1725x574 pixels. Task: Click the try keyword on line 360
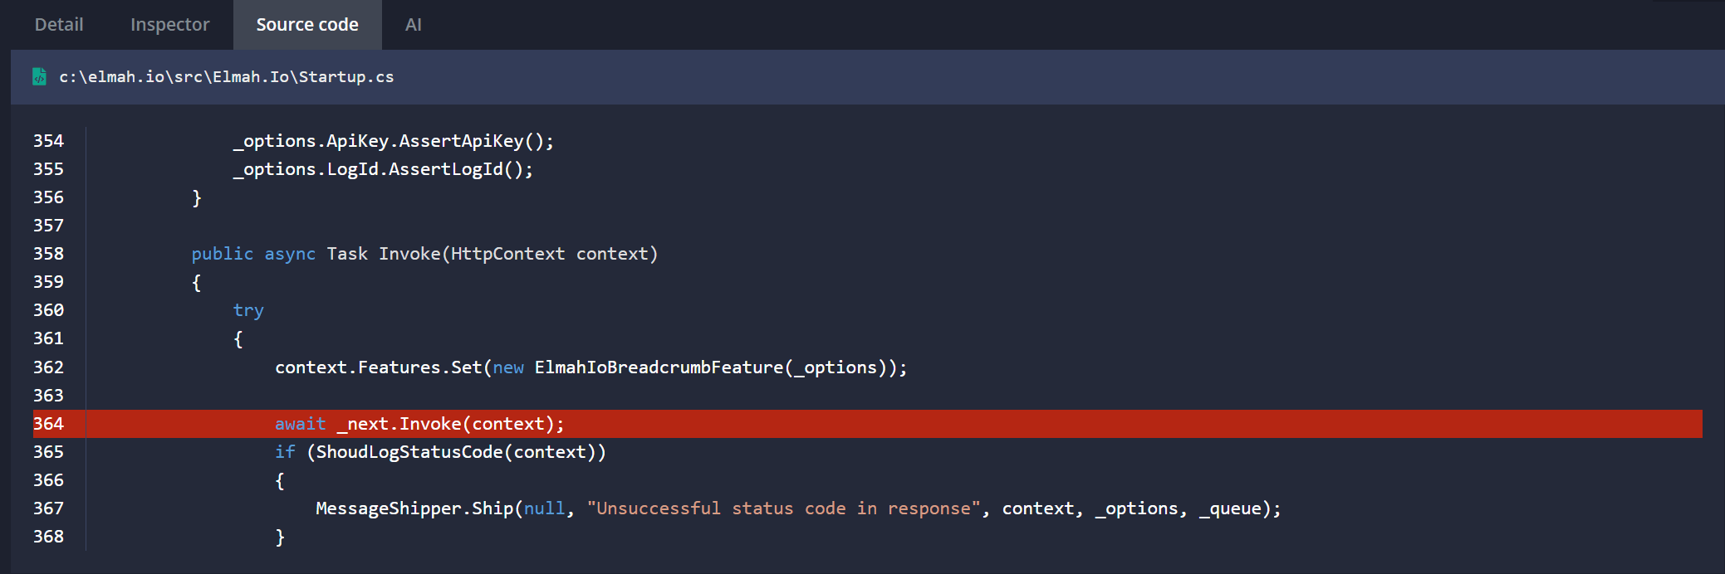click(x=247, y=309)
